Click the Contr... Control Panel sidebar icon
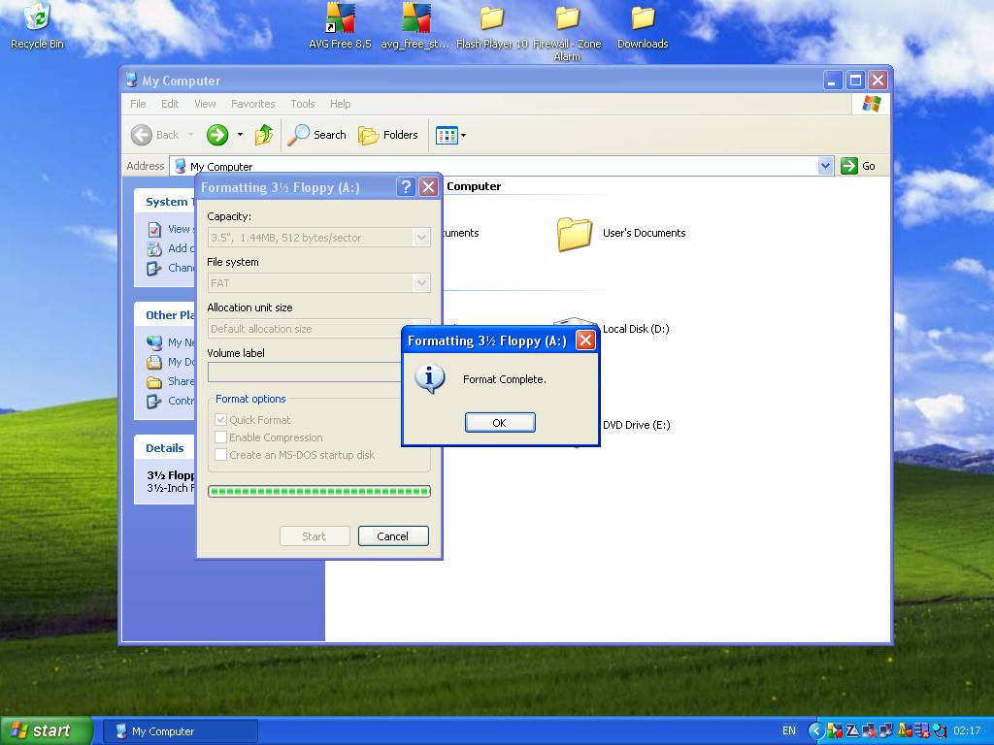 tap(154, 401)
